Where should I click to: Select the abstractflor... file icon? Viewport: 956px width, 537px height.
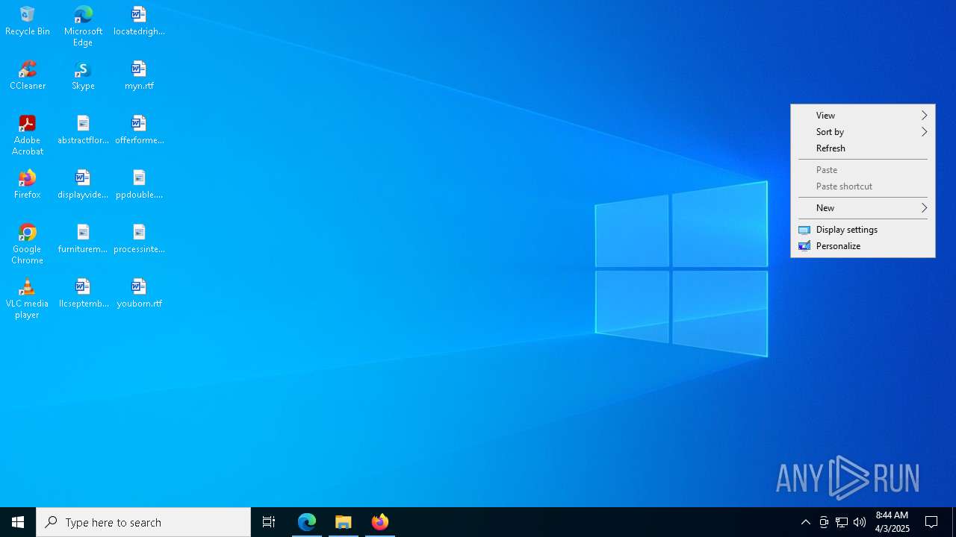point(83,130)
